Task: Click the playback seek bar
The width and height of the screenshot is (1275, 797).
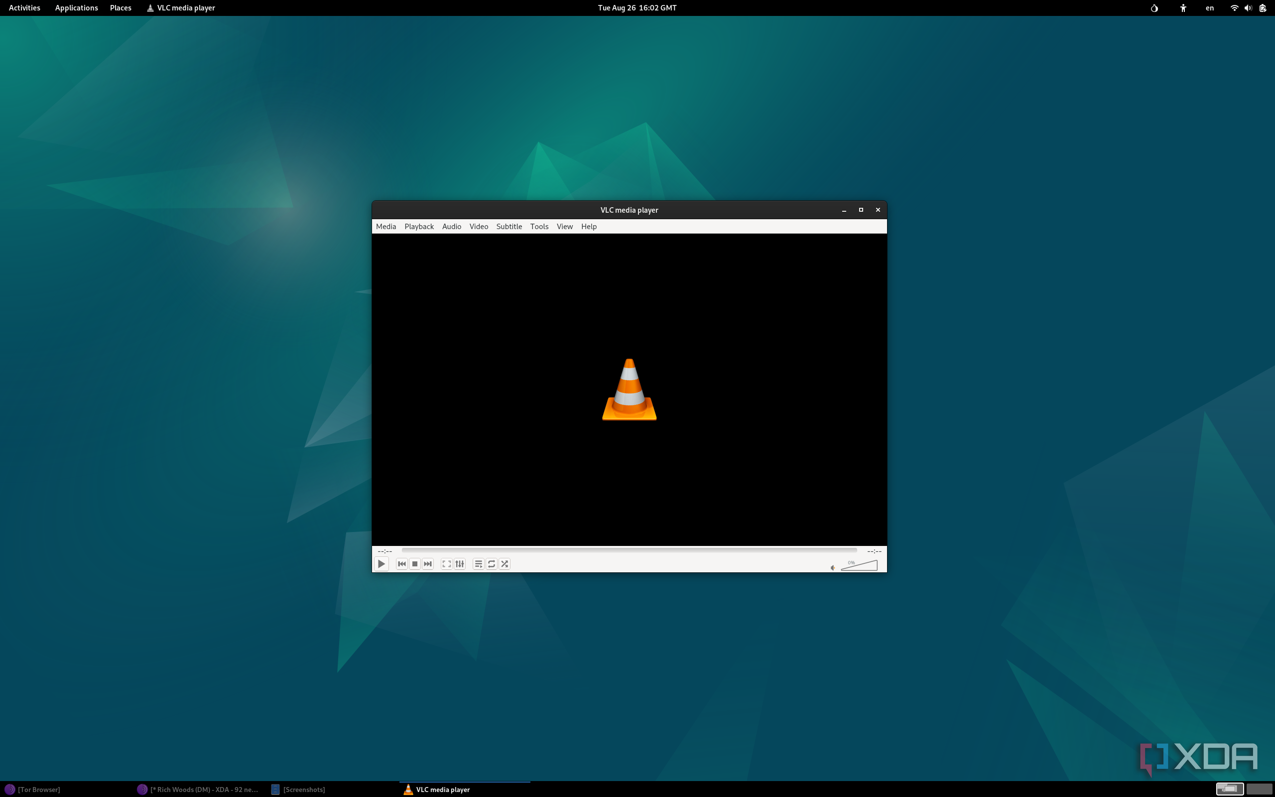Action: (x=629, y=550)
